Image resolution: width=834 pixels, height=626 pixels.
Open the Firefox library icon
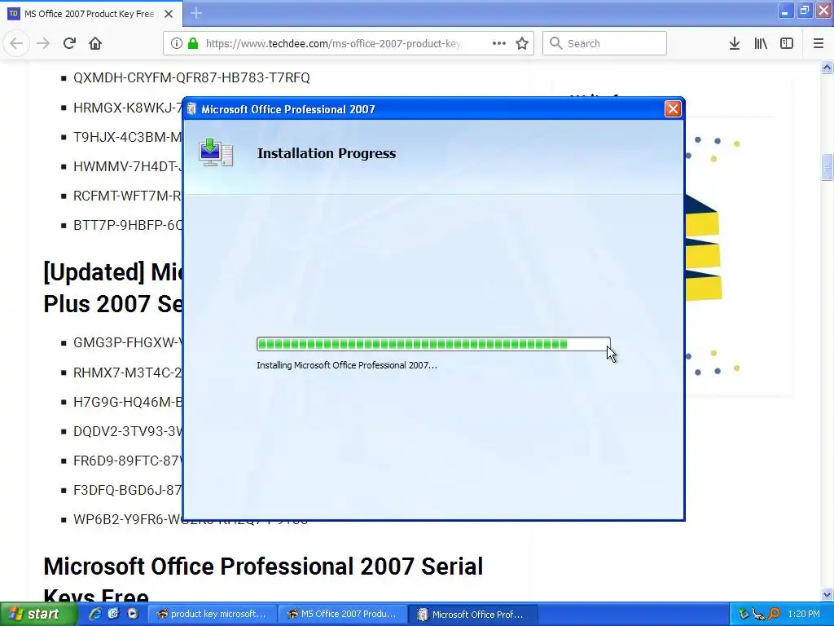[x=761, y=43]
